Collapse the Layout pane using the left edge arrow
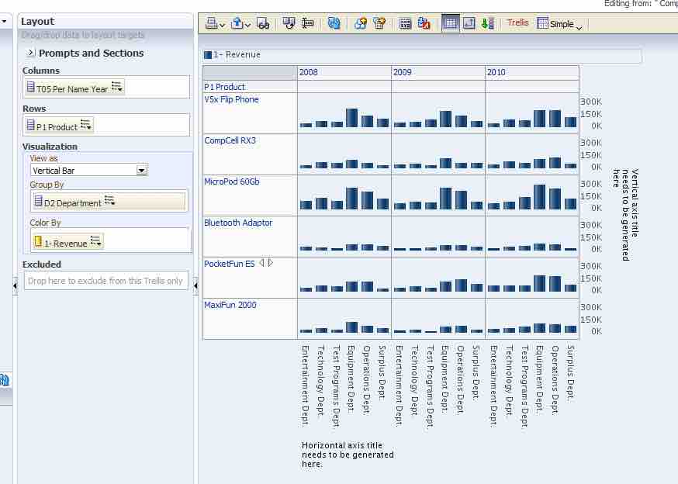Screen dimensions: 678x484 click(13, 285)
